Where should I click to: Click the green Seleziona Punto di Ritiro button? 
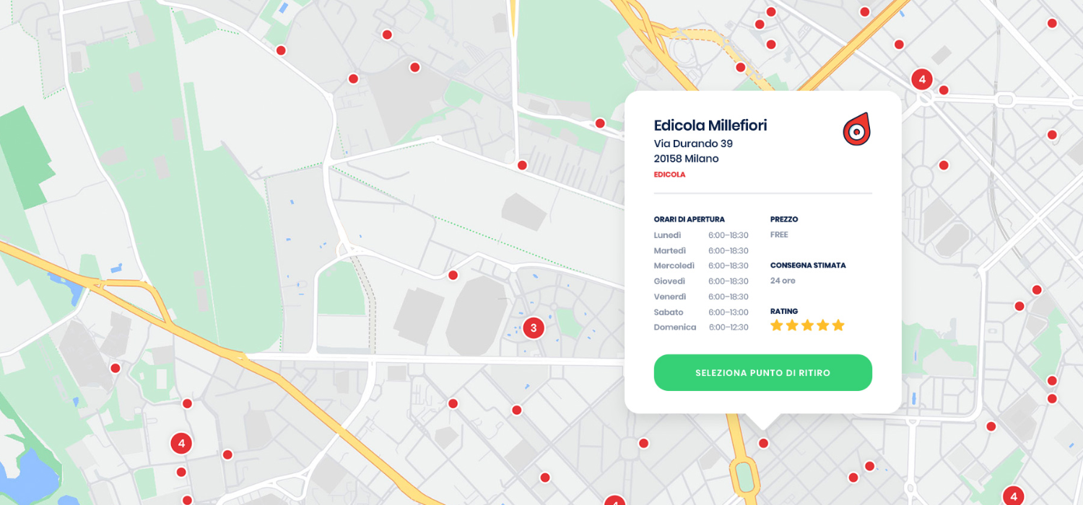[762, 372]
